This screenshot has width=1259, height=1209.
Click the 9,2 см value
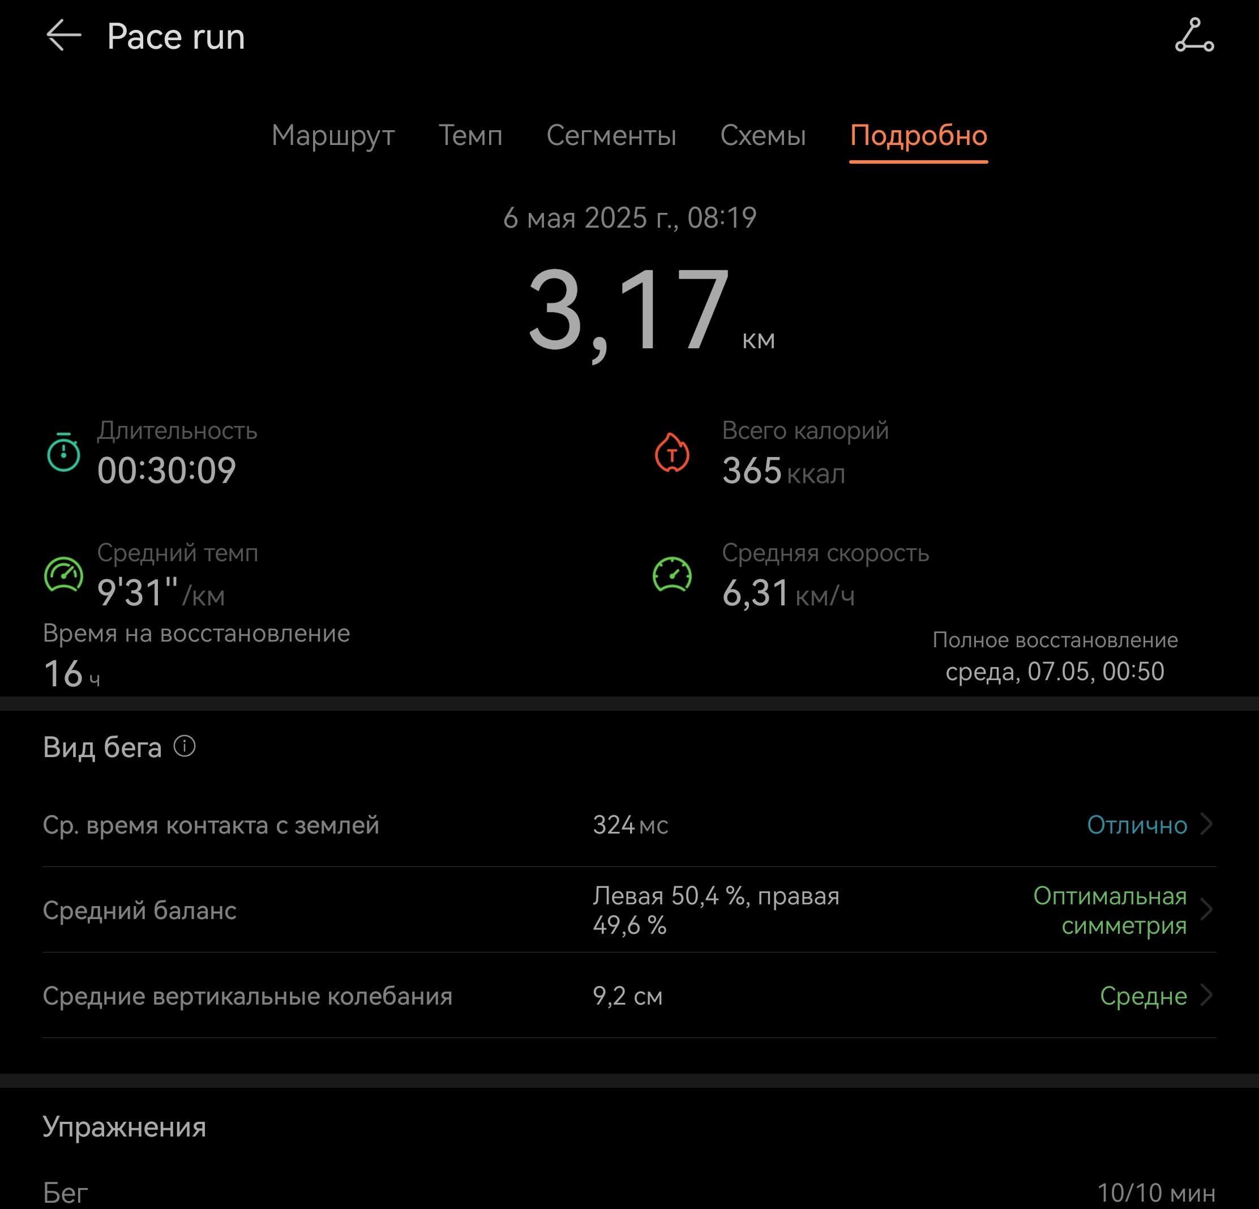[x=627, y=997]
